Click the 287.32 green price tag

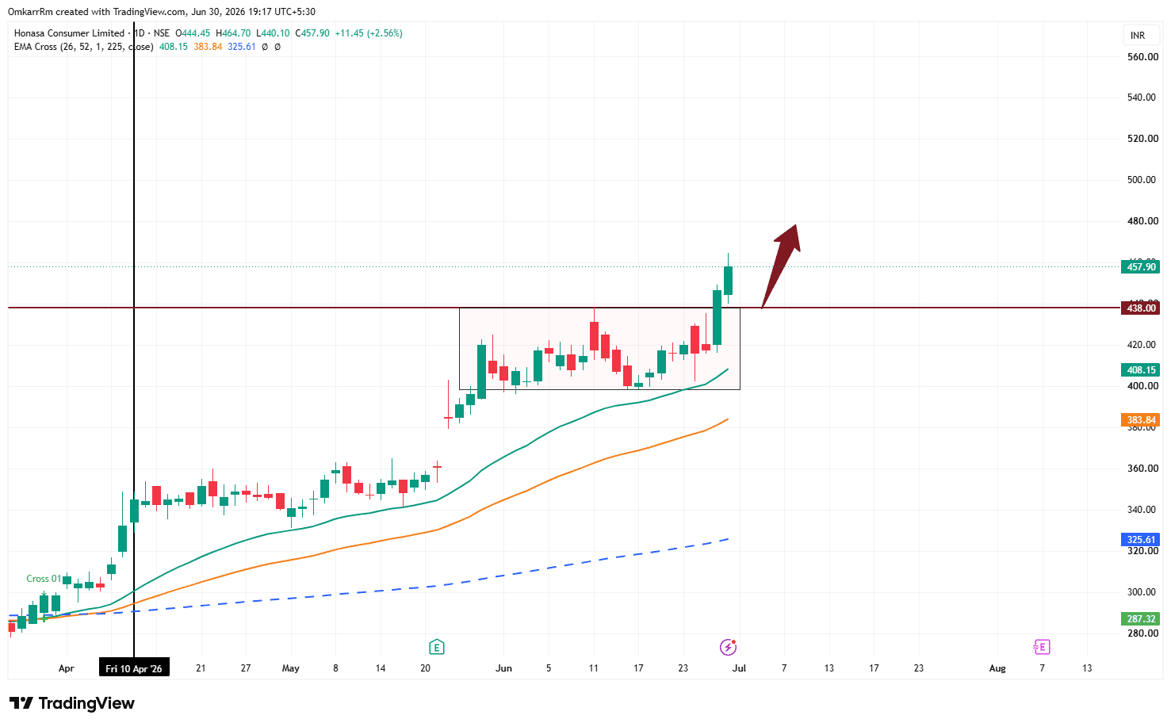(1141, 619)
